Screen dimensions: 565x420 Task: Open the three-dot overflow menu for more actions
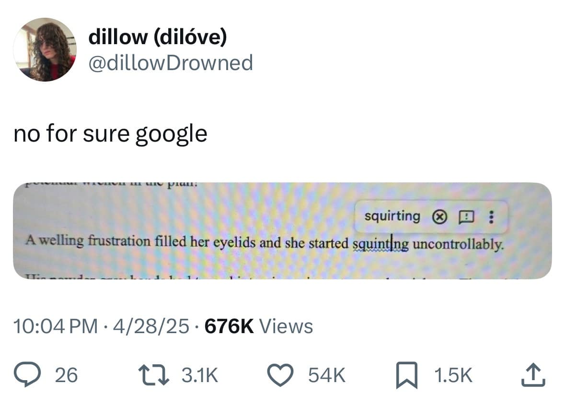pos(491,216)
